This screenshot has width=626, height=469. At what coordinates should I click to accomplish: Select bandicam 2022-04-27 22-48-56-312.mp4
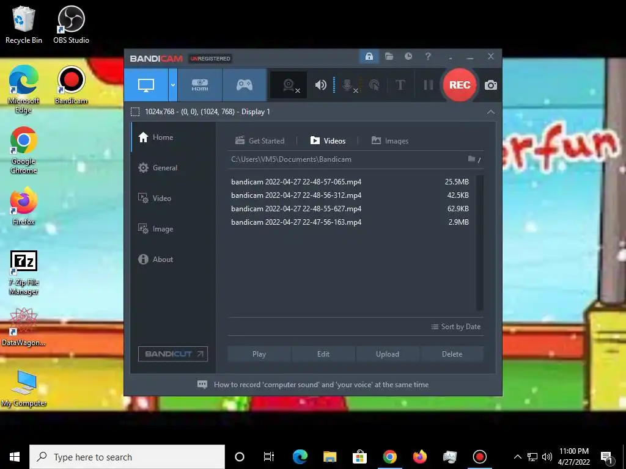tap(350, 195)
